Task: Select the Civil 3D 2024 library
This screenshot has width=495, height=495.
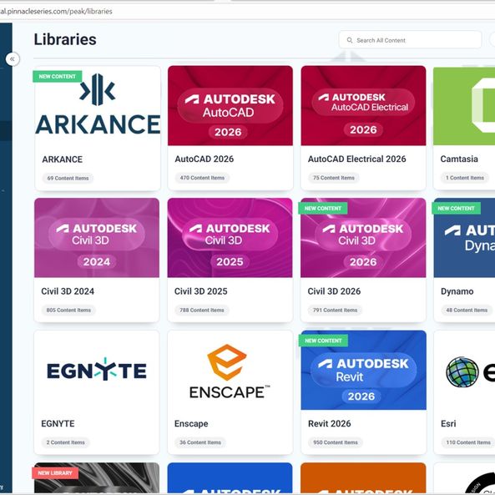Action: click(x=97, y=260)
